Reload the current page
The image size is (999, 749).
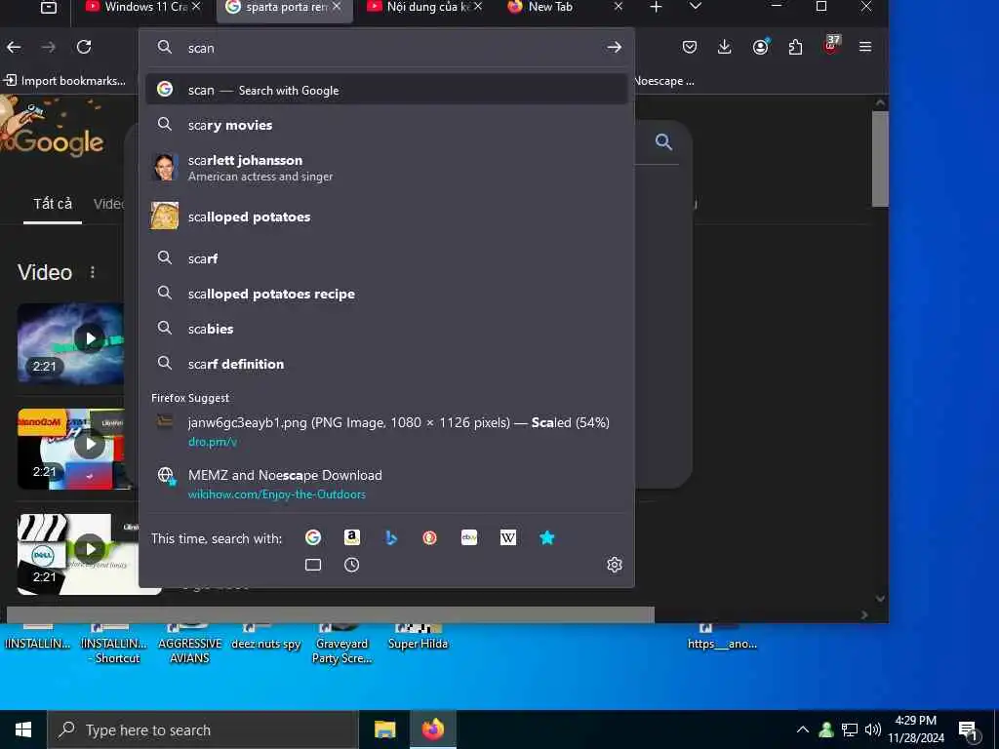pos(84,47)
